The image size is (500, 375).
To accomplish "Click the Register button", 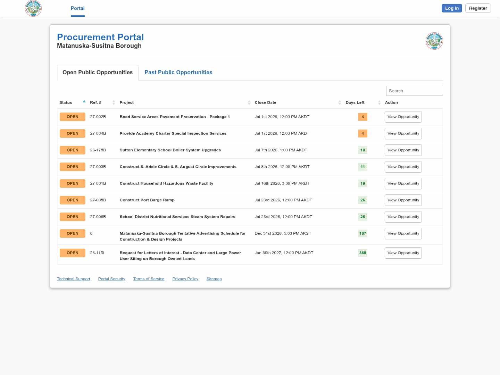I will pos(478,8).
